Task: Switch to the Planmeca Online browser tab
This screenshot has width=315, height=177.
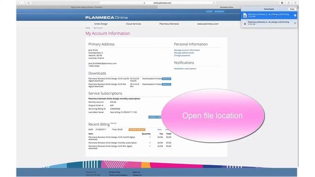Action: click(226, 7)
